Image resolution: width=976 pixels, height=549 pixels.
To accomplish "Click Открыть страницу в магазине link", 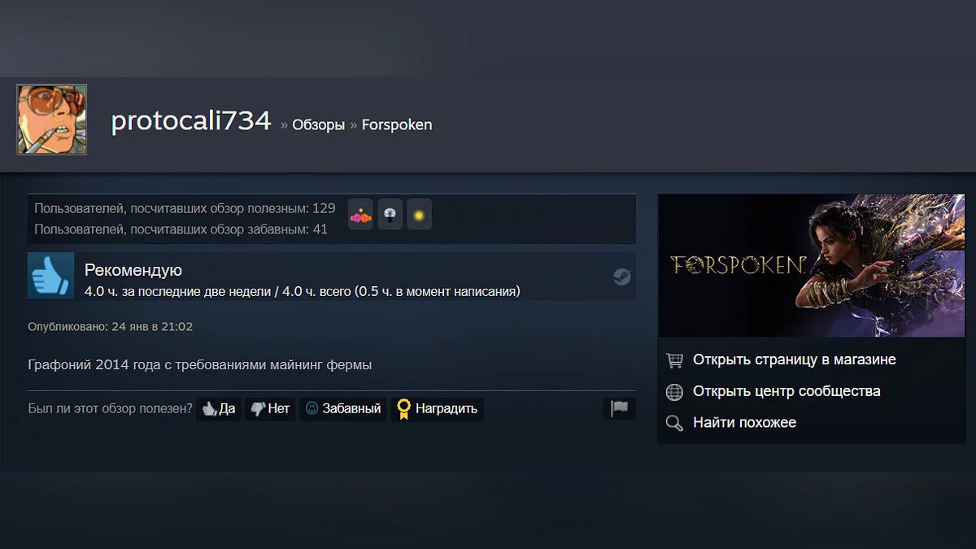I will 795,359.
